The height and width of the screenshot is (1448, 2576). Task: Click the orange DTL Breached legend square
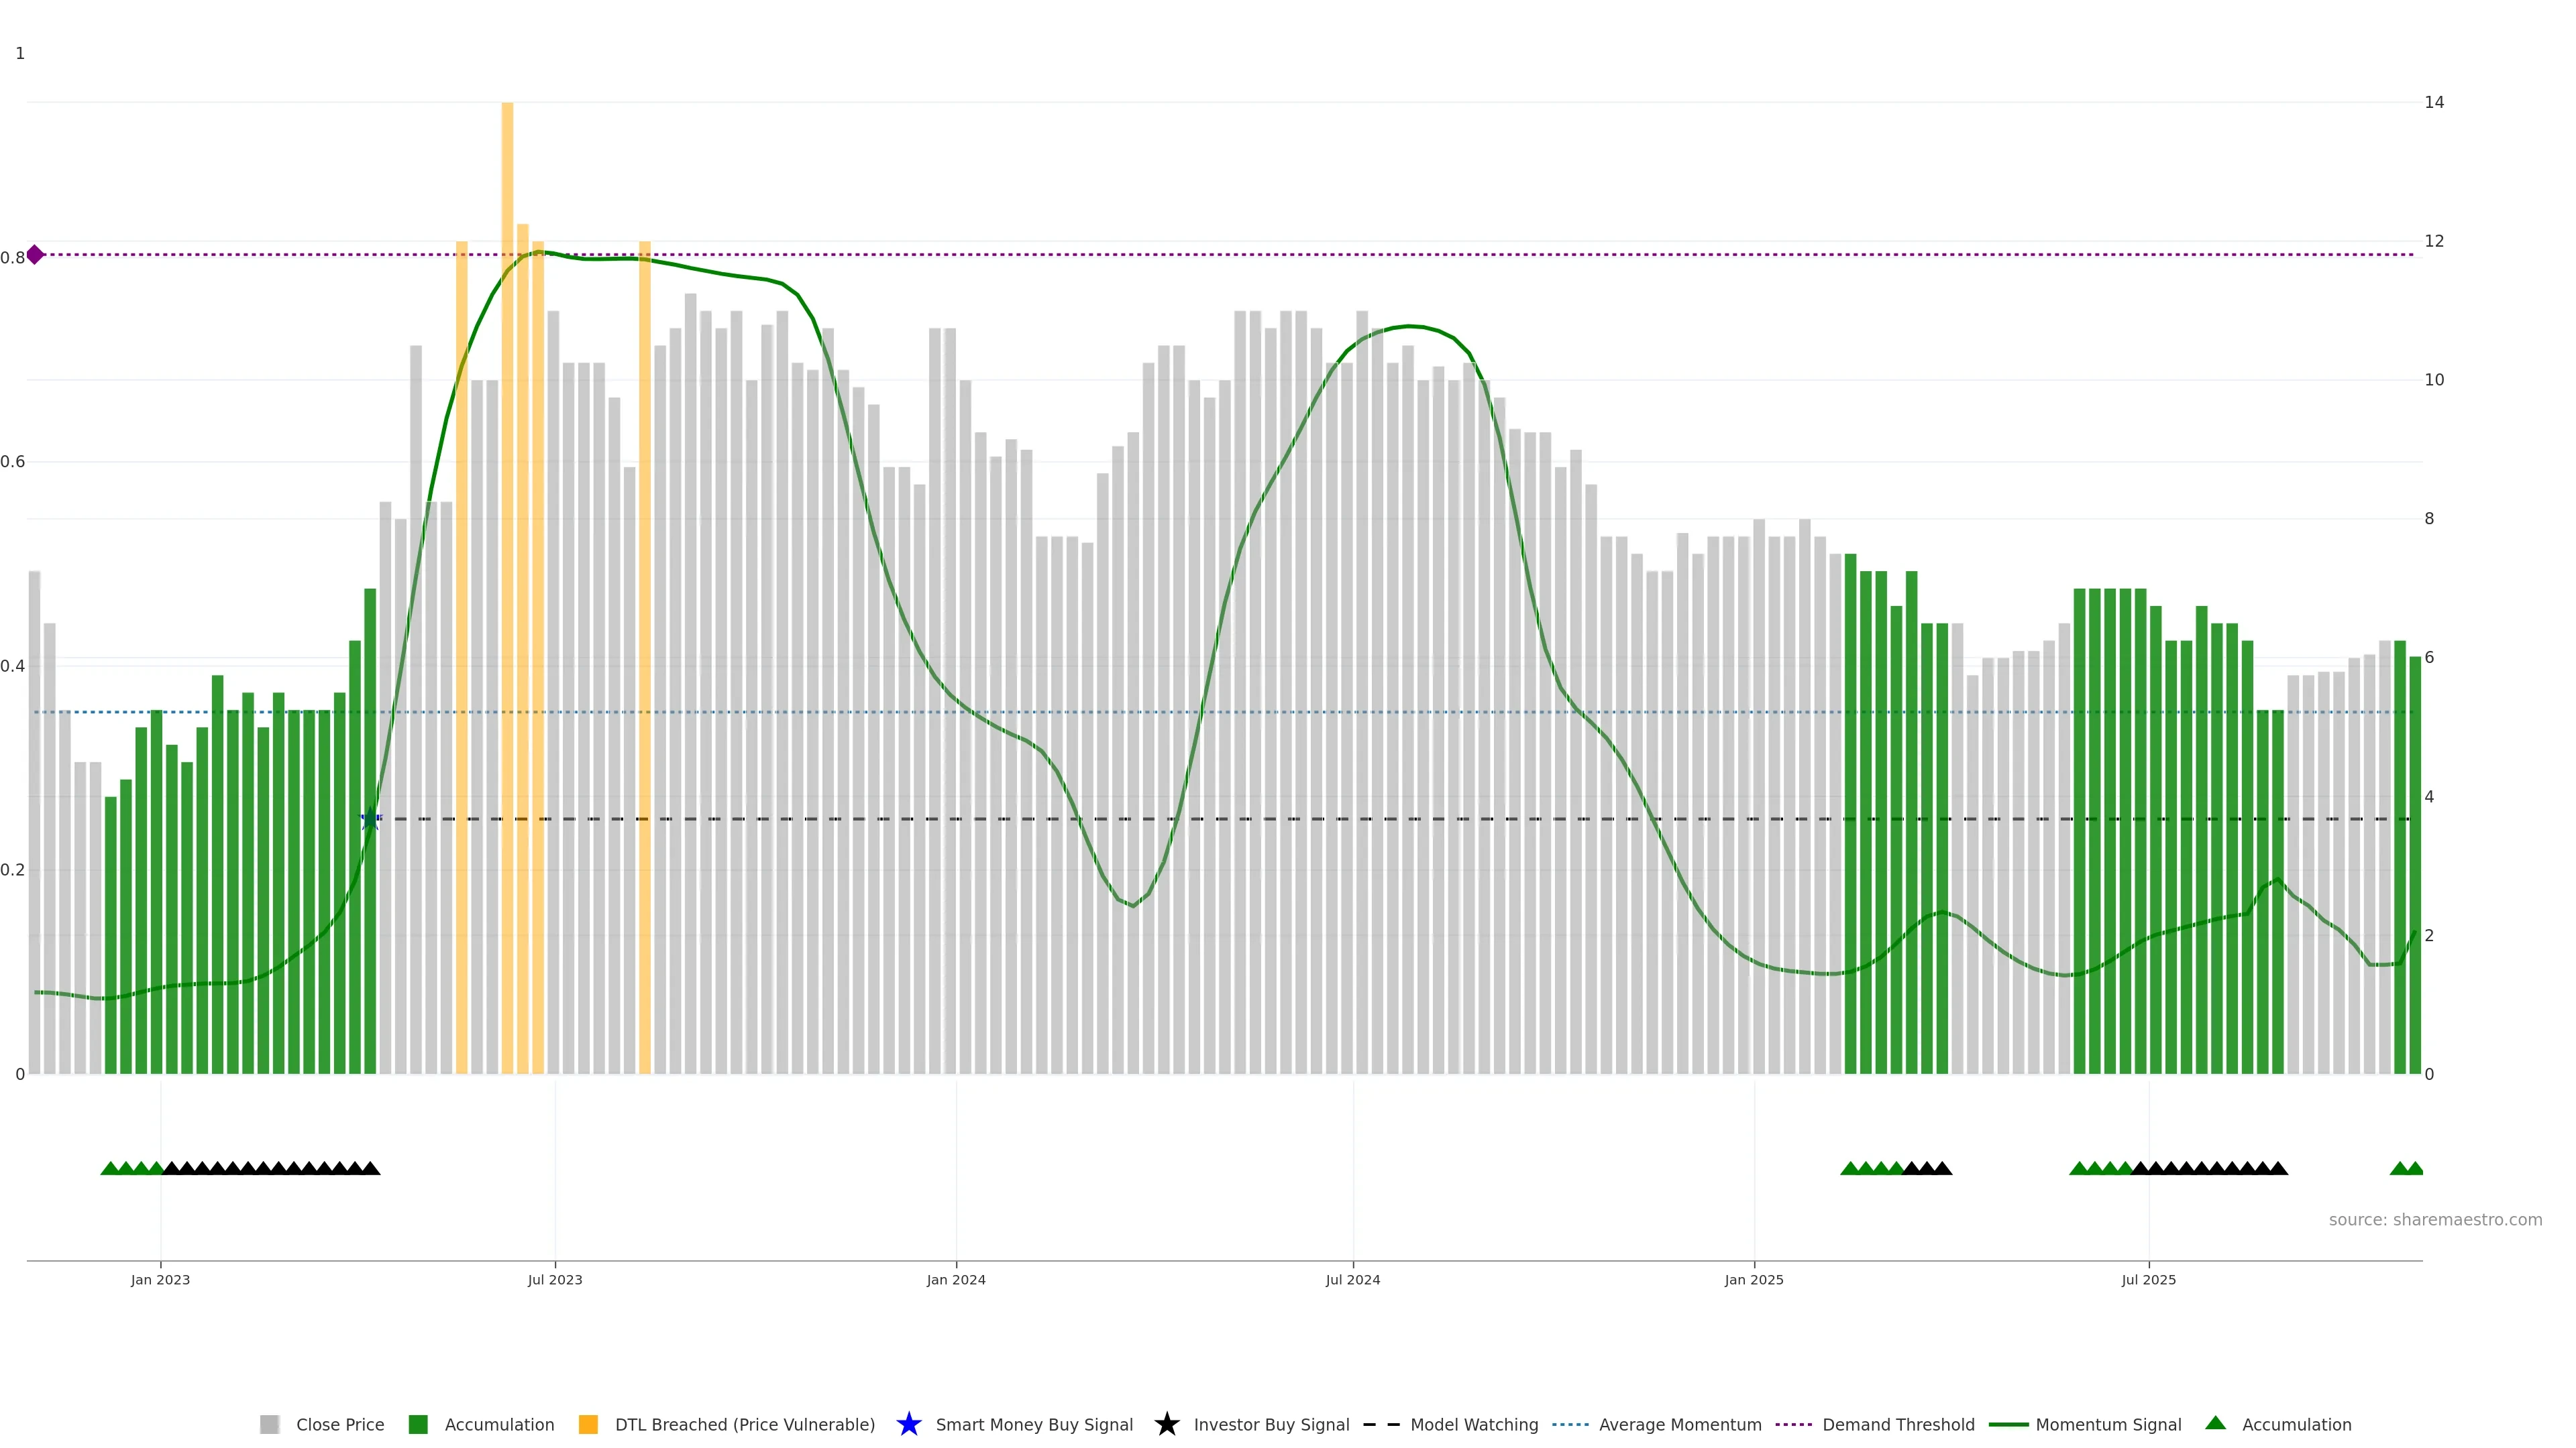(x=588, y=1424)
